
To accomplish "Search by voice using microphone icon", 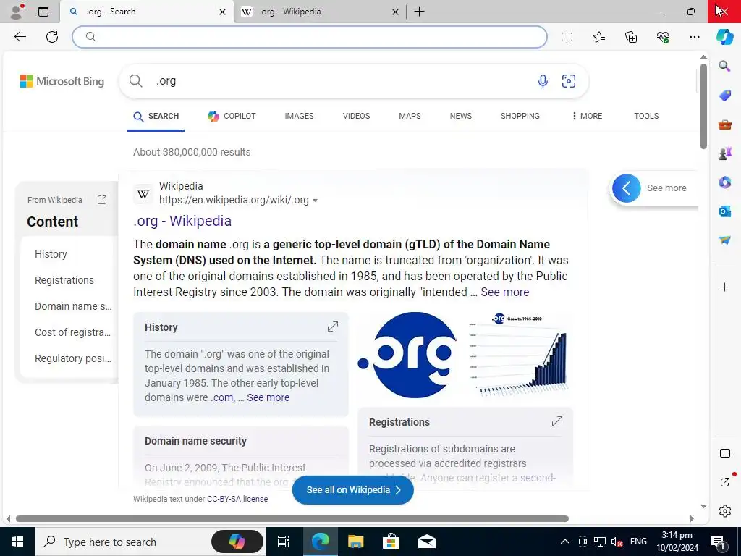I will coord(543,81).
